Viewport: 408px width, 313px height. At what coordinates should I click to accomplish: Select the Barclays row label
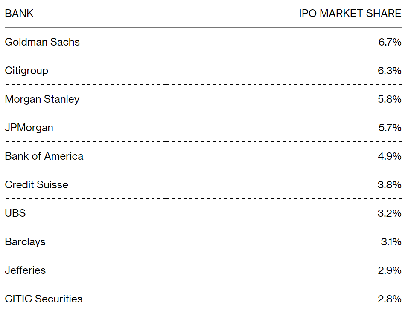click(x=25, y=242)
